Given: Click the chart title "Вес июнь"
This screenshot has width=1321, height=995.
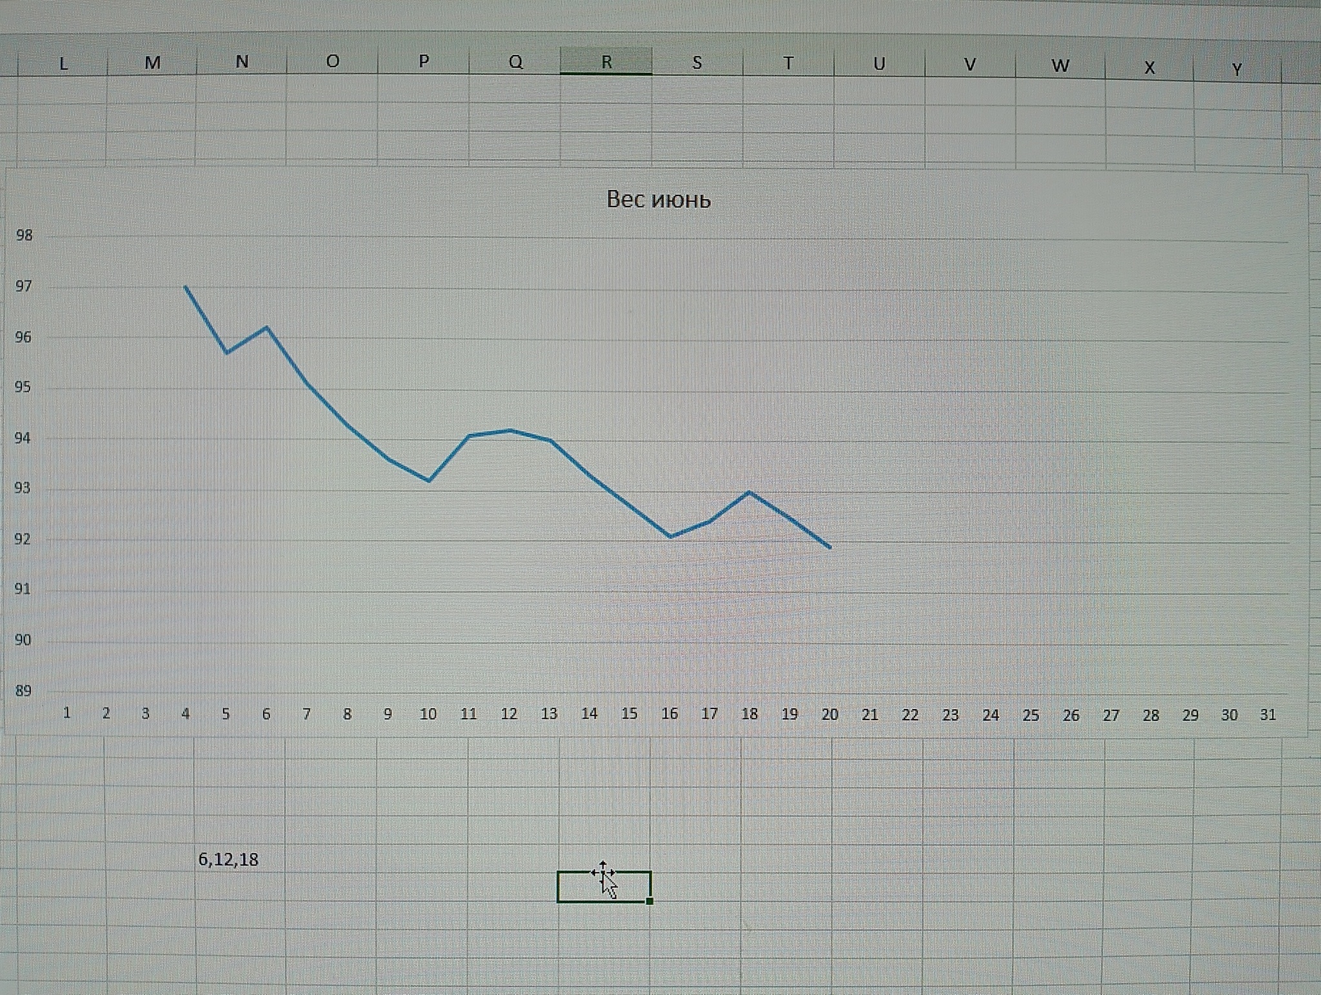Looking at the screenshot, I should 659,199.
